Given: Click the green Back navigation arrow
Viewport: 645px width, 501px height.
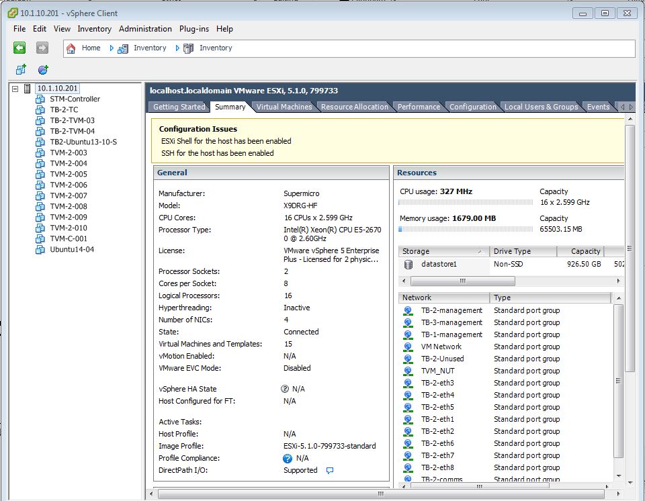Looking at the screenshot, I should click(19, 48).
